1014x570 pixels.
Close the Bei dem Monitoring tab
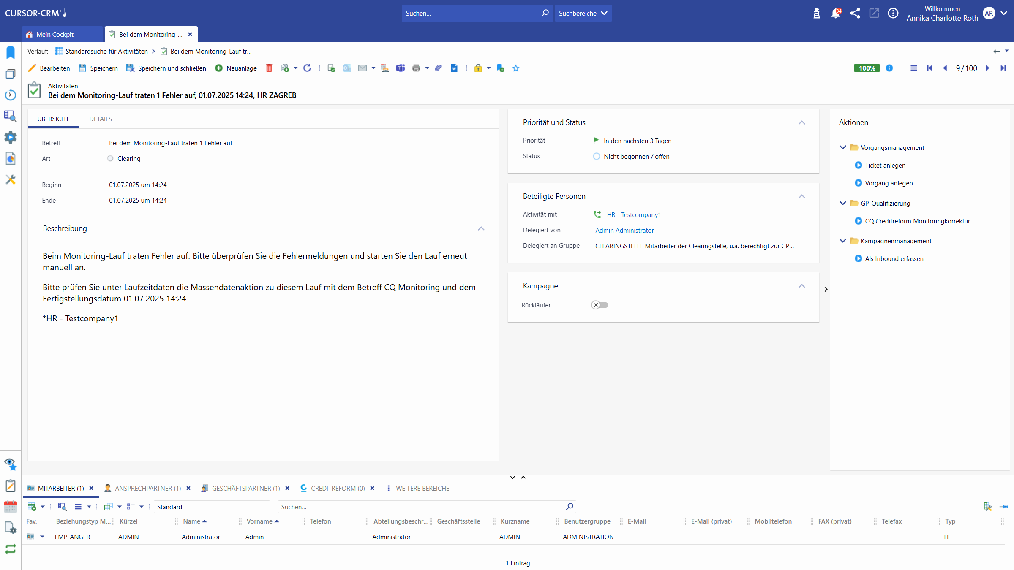[190, 34]
